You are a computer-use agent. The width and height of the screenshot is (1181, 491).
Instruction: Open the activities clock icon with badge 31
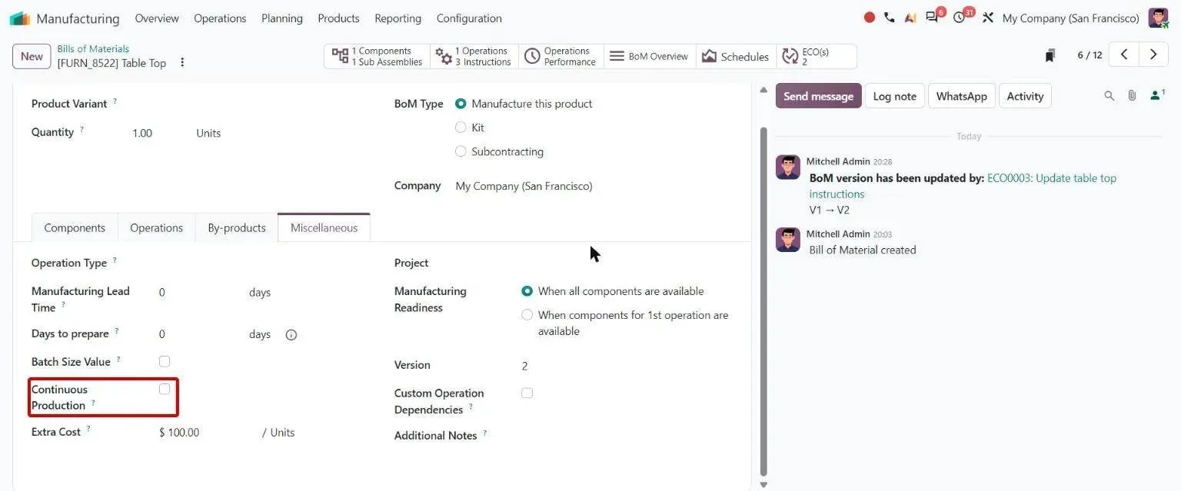point(960,17)
